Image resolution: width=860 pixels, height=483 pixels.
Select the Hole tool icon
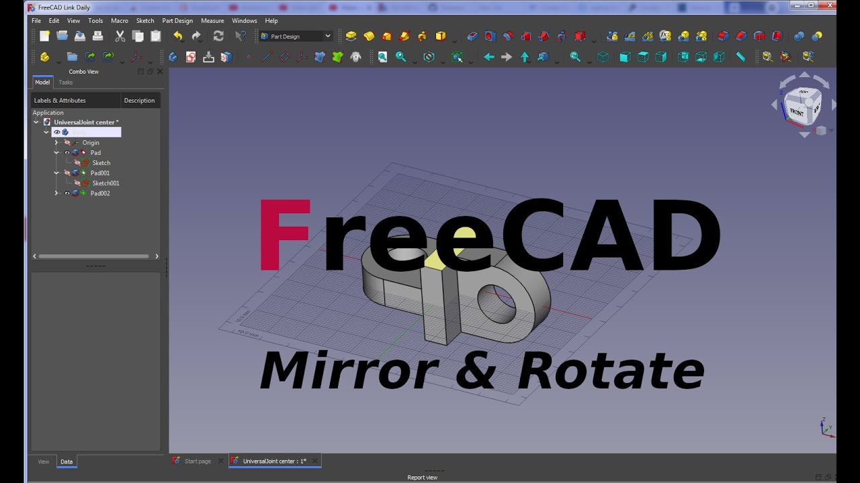(x=490, y=36)
